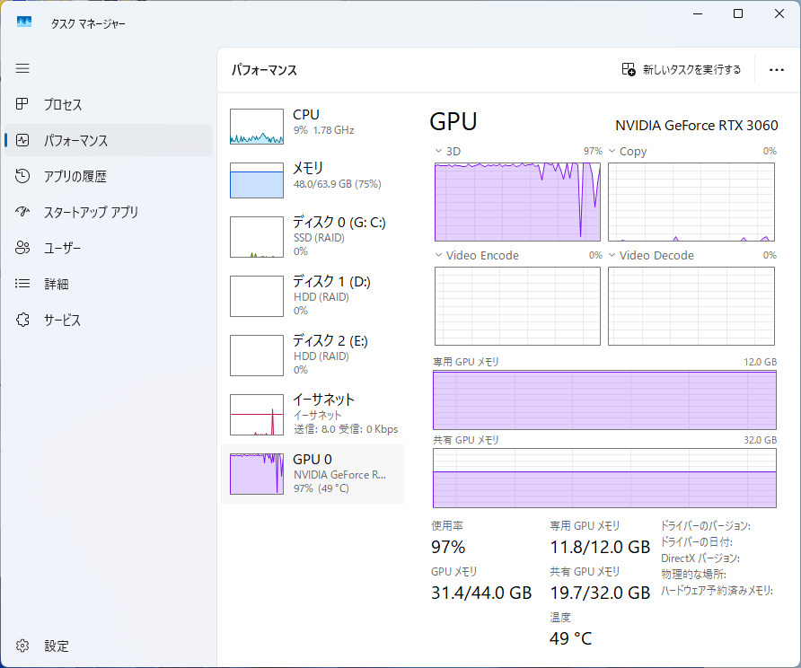Select the GPU 0 graph thumbnail

257,474
